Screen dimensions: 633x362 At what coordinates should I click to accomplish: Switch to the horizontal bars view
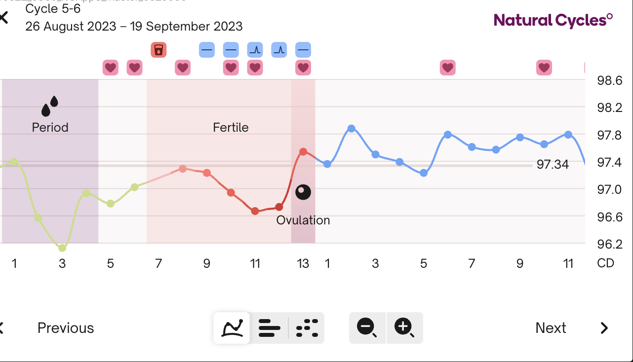click(269, 327)
